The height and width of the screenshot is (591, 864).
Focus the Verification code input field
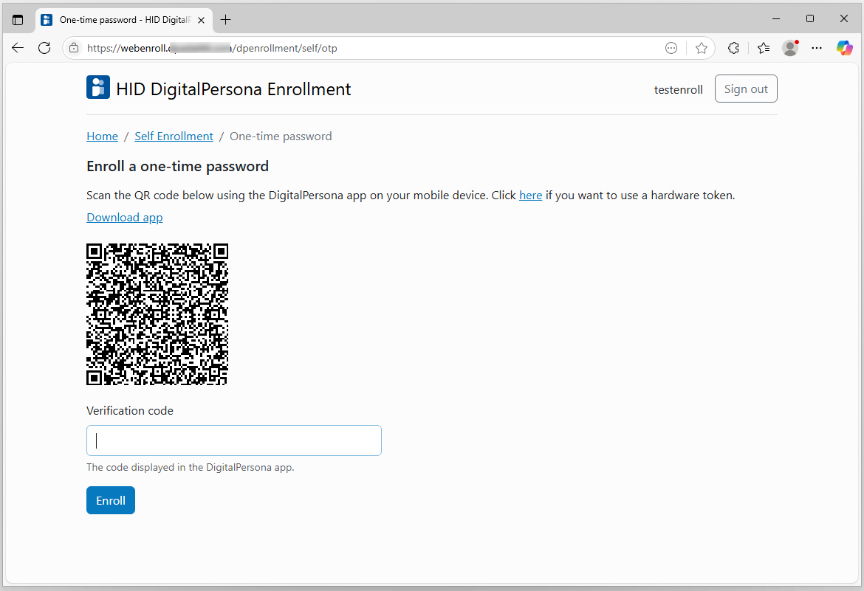click(233, 440)
